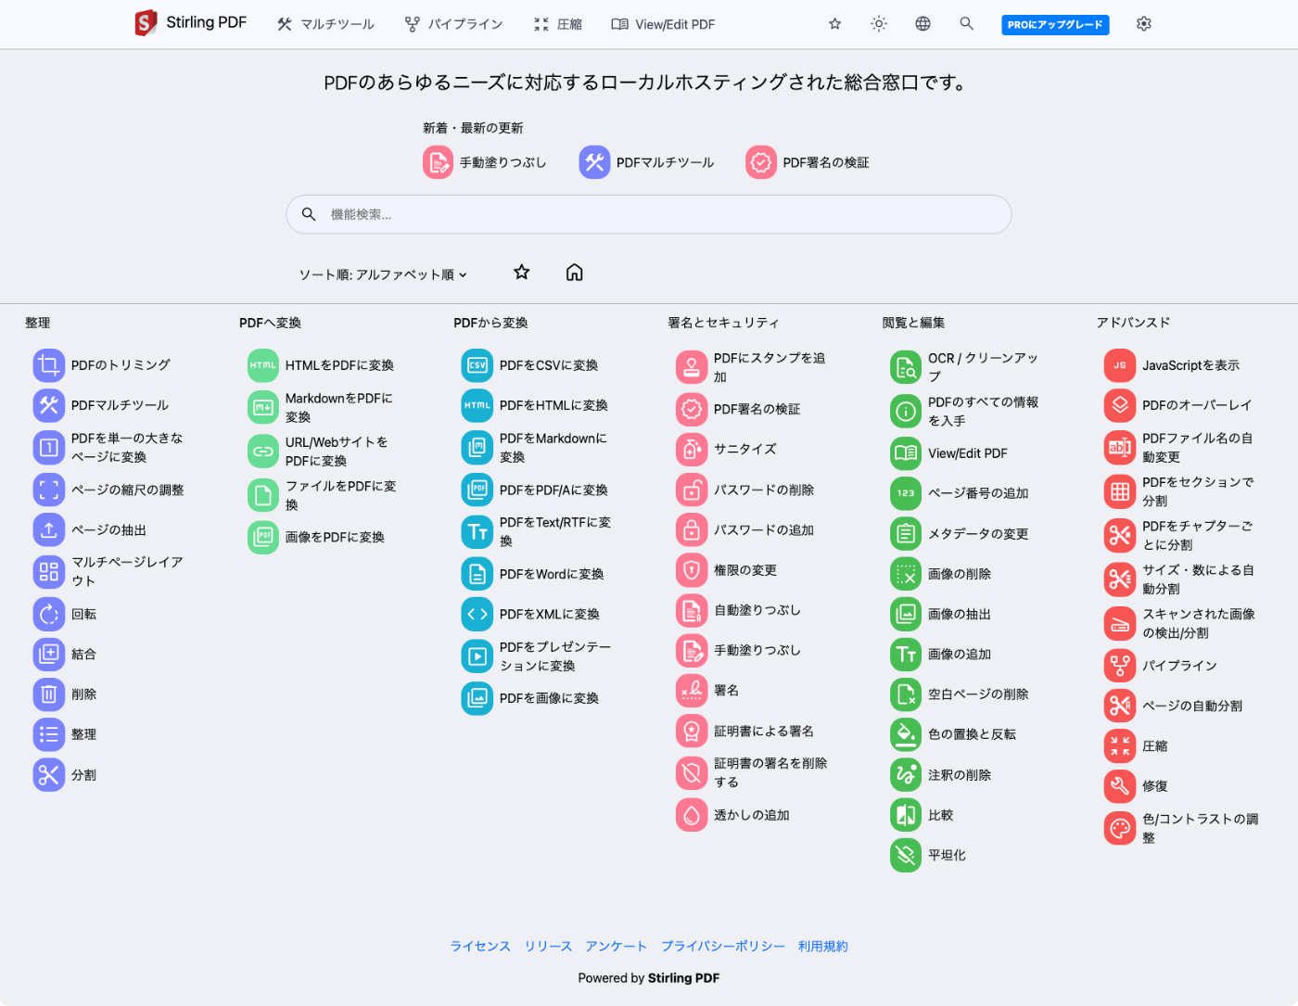1298x1006 pixels.
Task: Open the サニタイズ tool
Action: coord(727,450)
